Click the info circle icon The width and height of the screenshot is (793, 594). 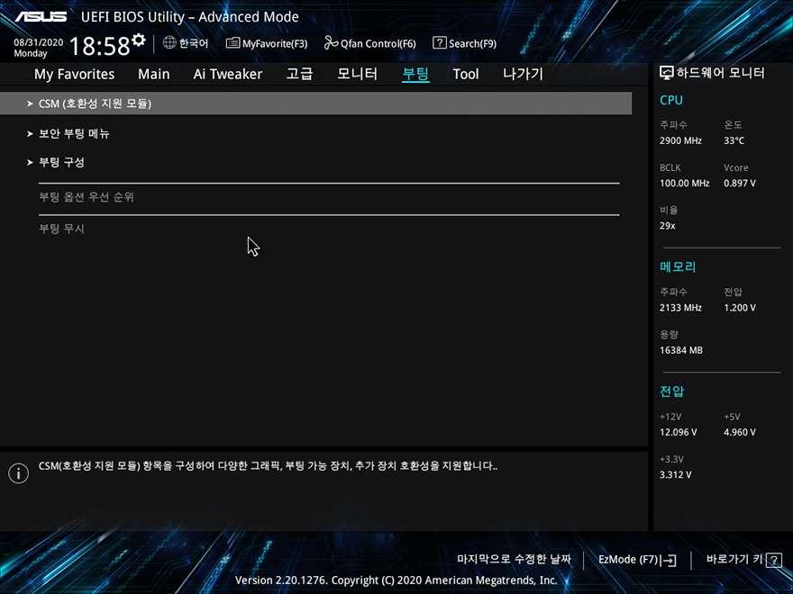(19, 473)
